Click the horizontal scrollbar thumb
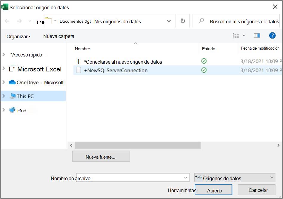The image size is (283, 199). (x=138, y=145)
